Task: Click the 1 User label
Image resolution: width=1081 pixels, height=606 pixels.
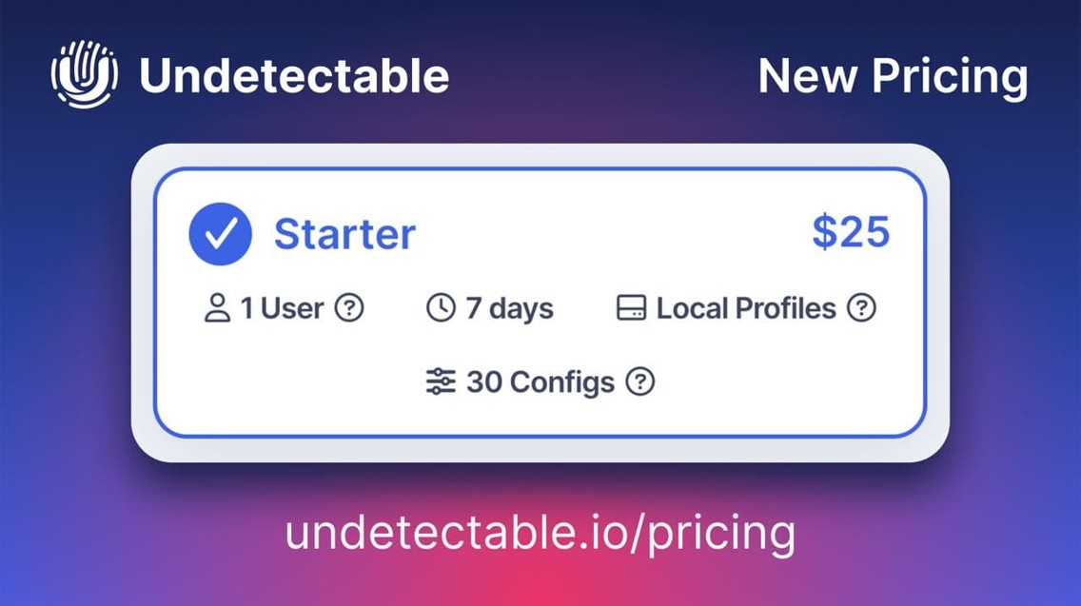Action: [282, 308]
